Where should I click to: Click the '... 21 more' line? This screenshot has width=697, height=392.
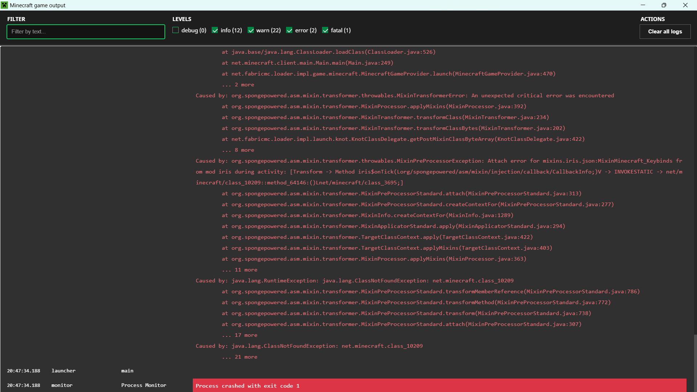click(240, 357)
